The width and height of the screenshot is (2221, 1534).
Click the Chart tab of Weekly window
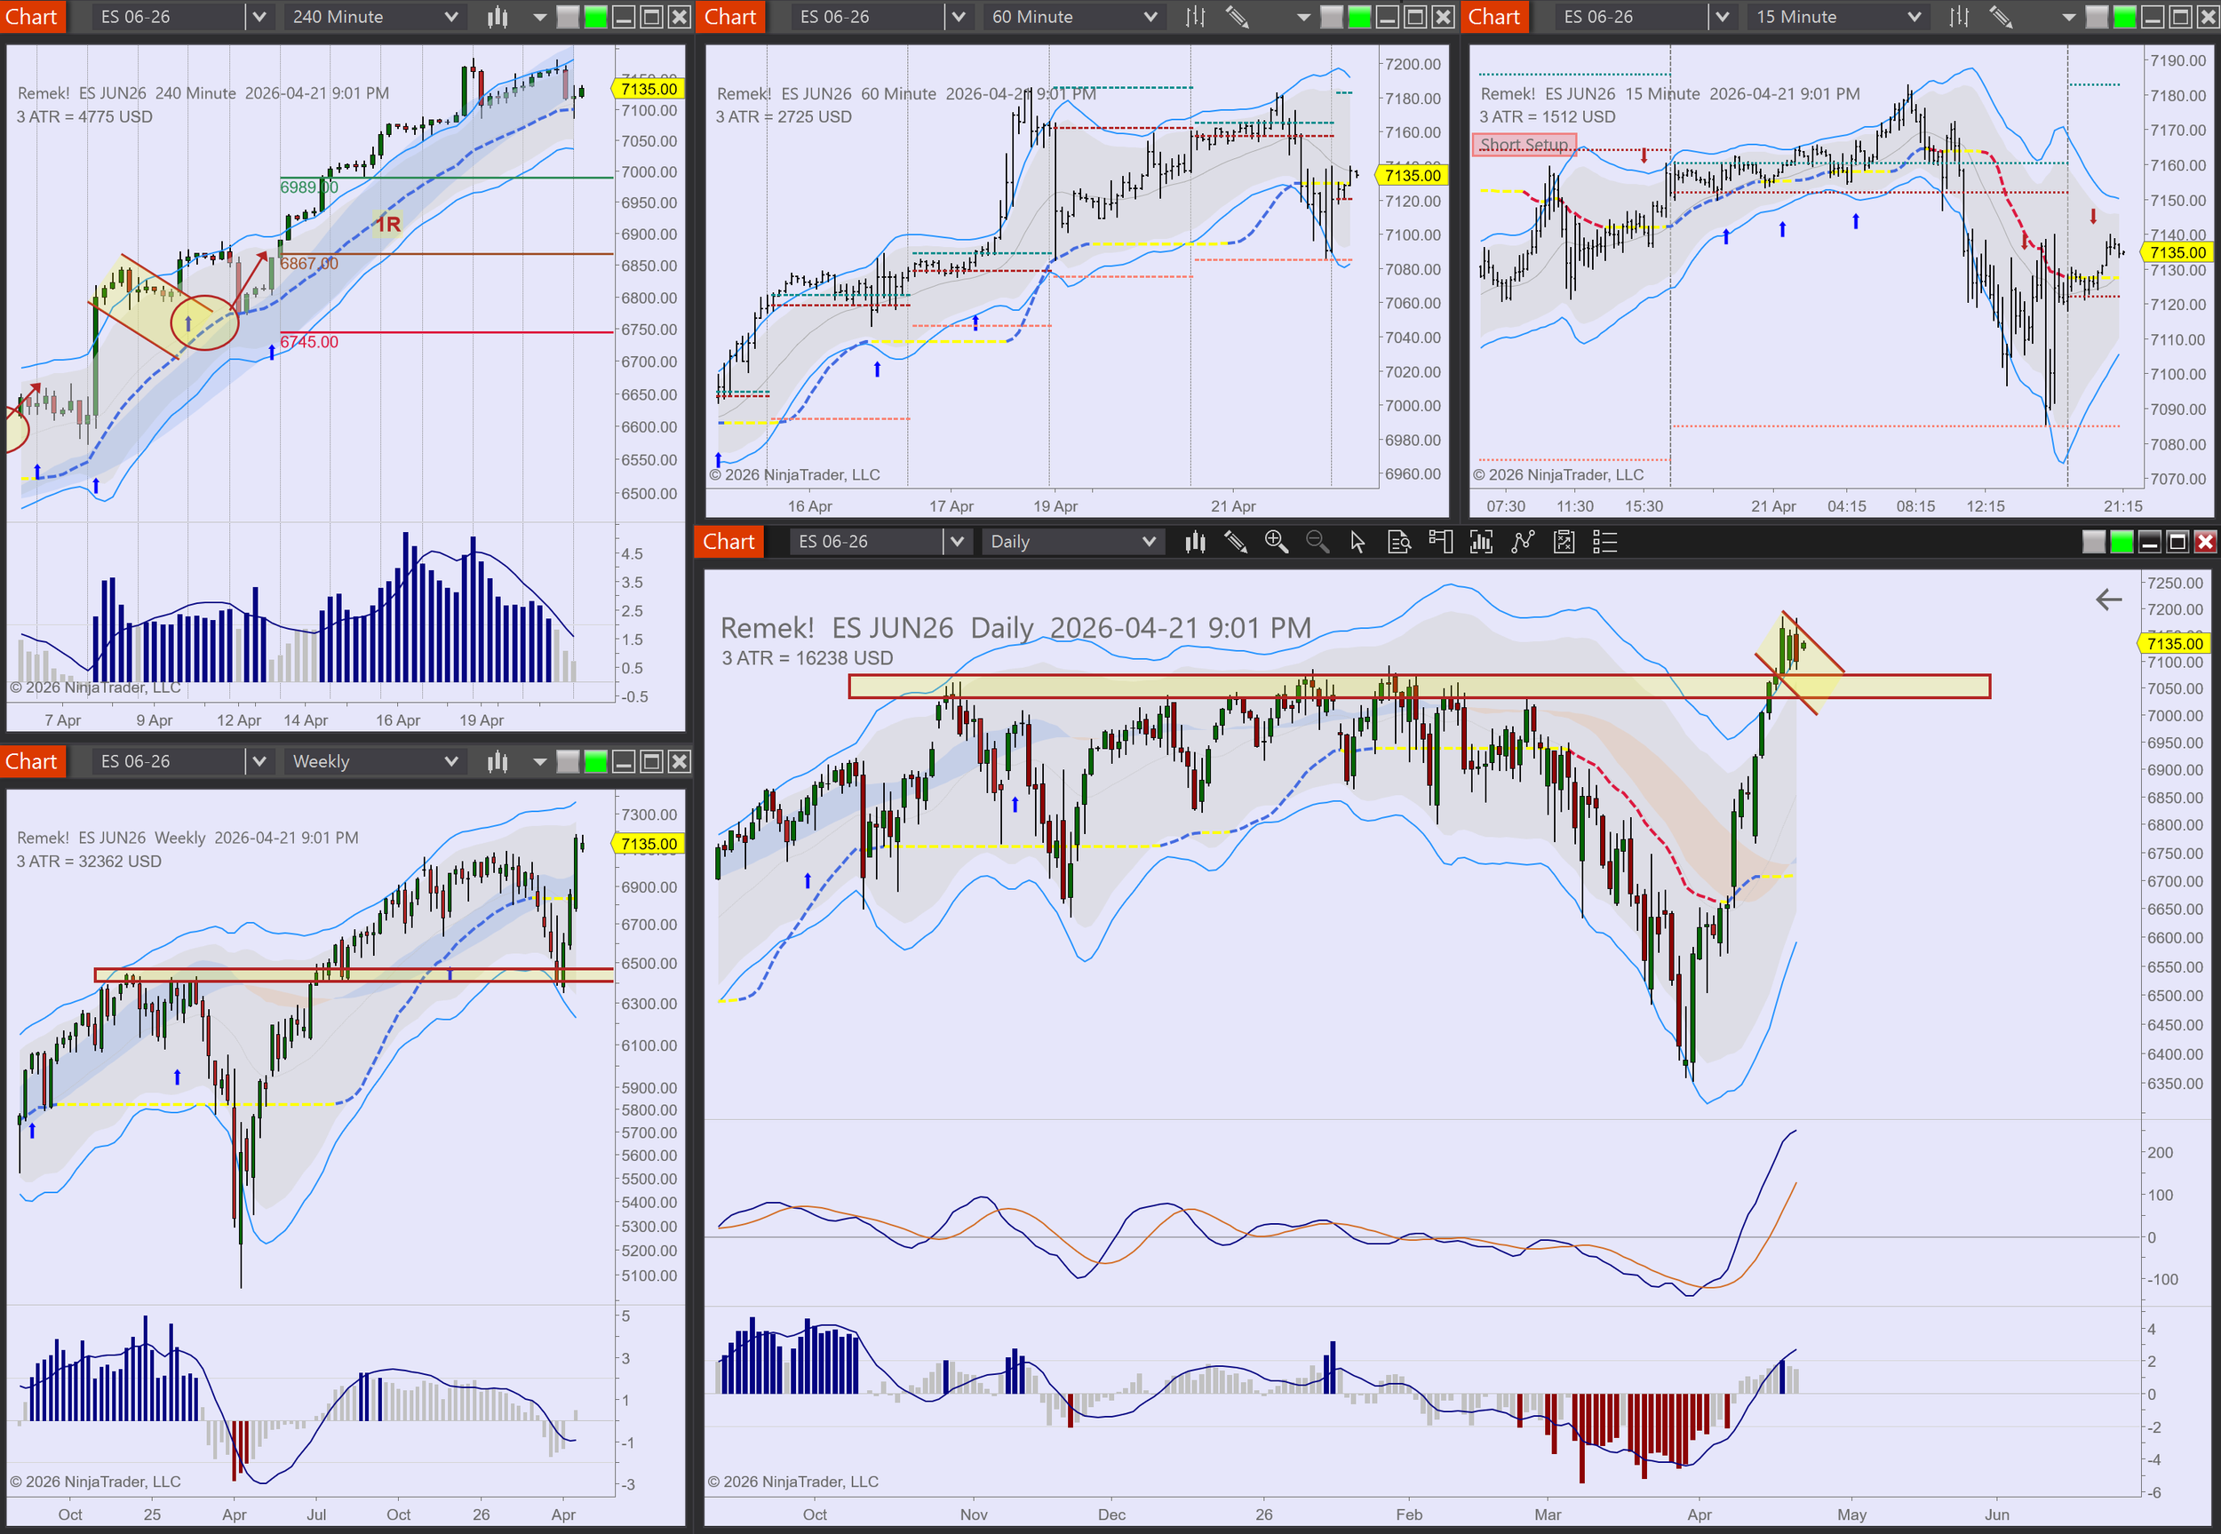click(32, 761)
